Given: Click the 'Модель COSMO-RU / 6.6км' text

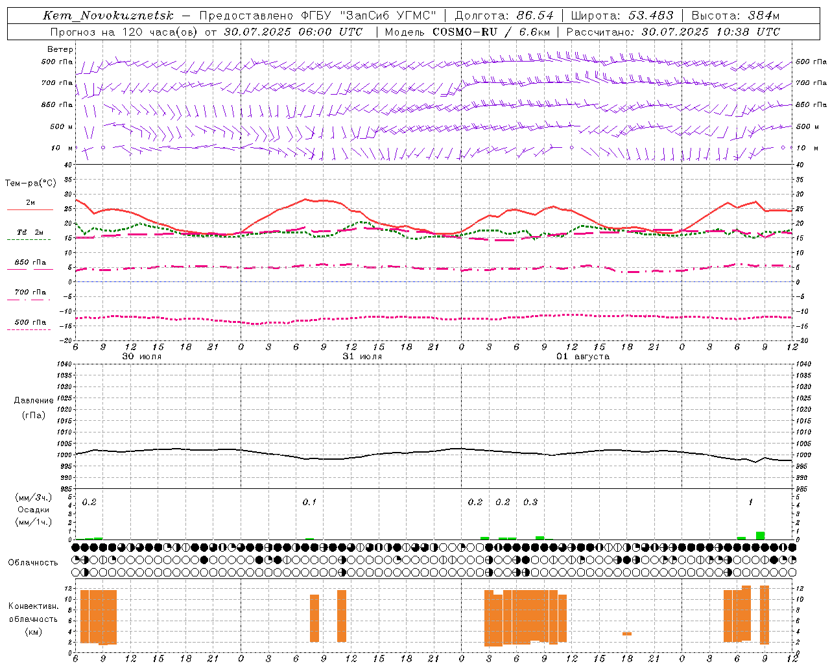Looking at the screenshot, I should click(468, 32).
